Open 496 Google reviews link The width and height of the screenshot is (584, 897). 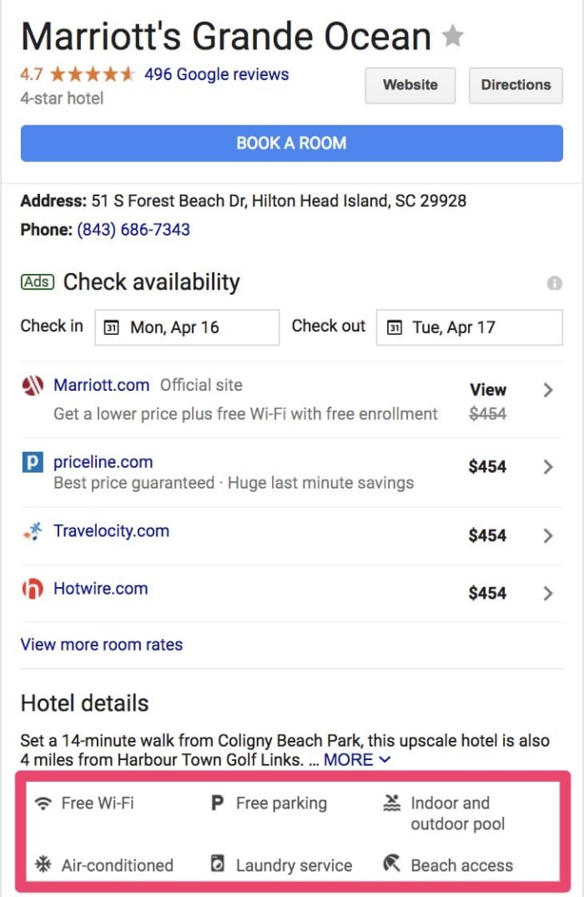tap(216, 74)
